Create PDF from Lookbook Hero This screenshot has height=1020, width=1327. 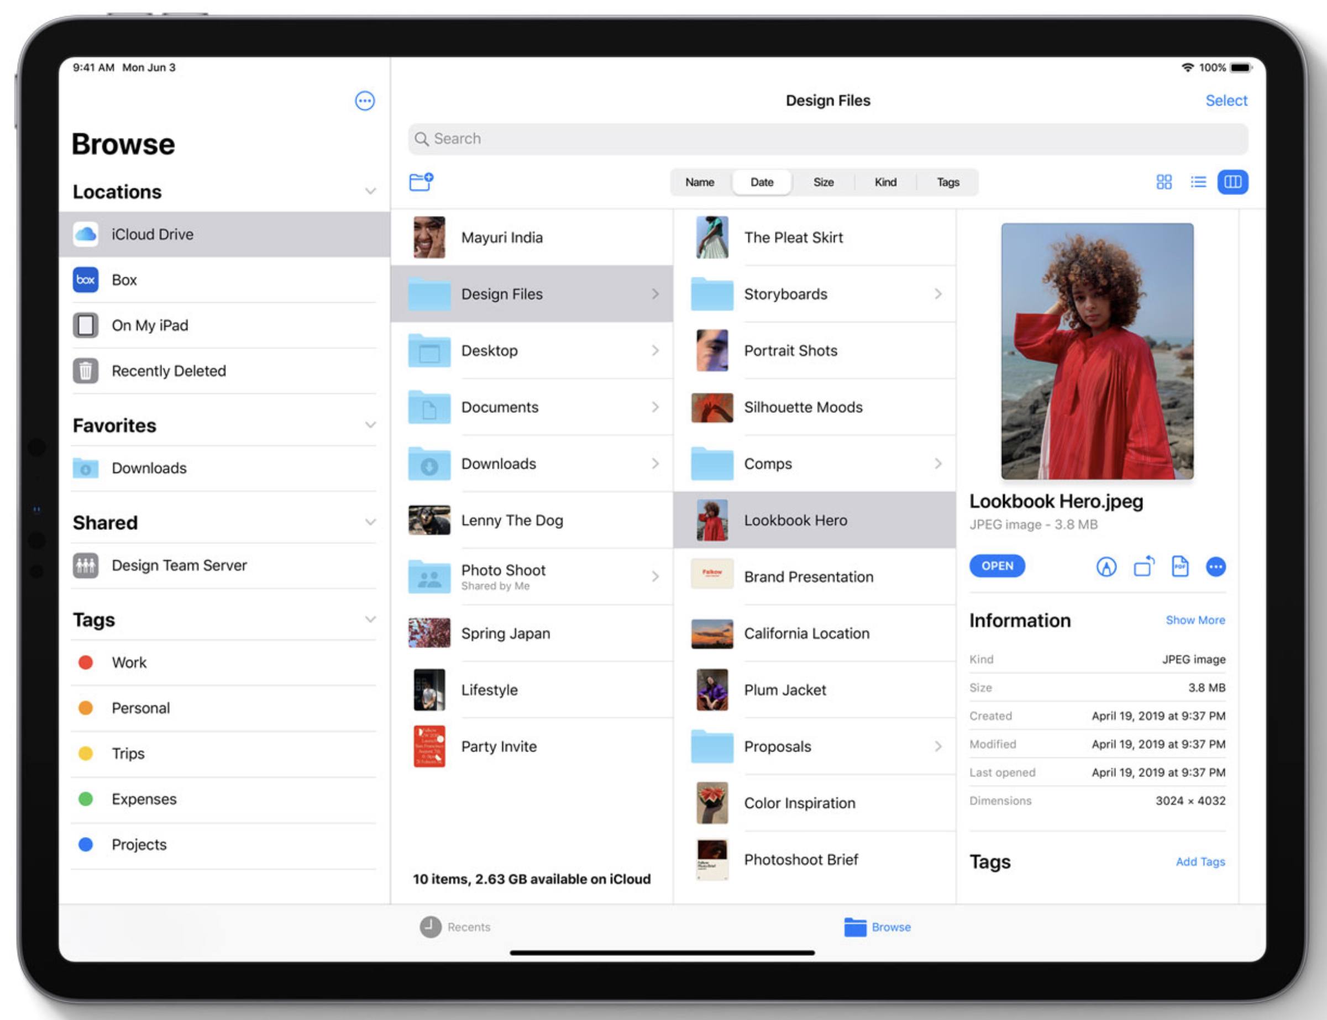[1180, 566]
